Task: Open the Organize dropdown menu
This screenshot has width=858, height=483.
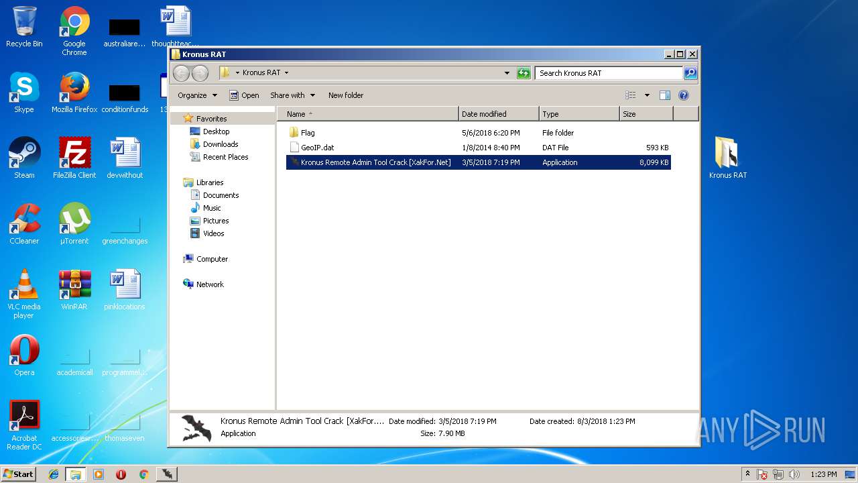Action: [x=197, y=95]
